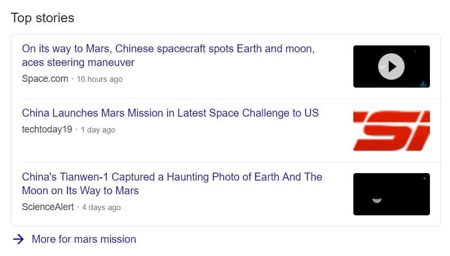The height and width of the screenshot is (256, 450).
Task: Open the red logo thumbnail for techtoday19
Action: pos(391,130)
